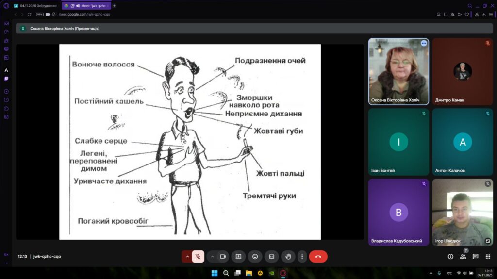Show the participants list icon

pyautogui.click(x=463, y=256)
